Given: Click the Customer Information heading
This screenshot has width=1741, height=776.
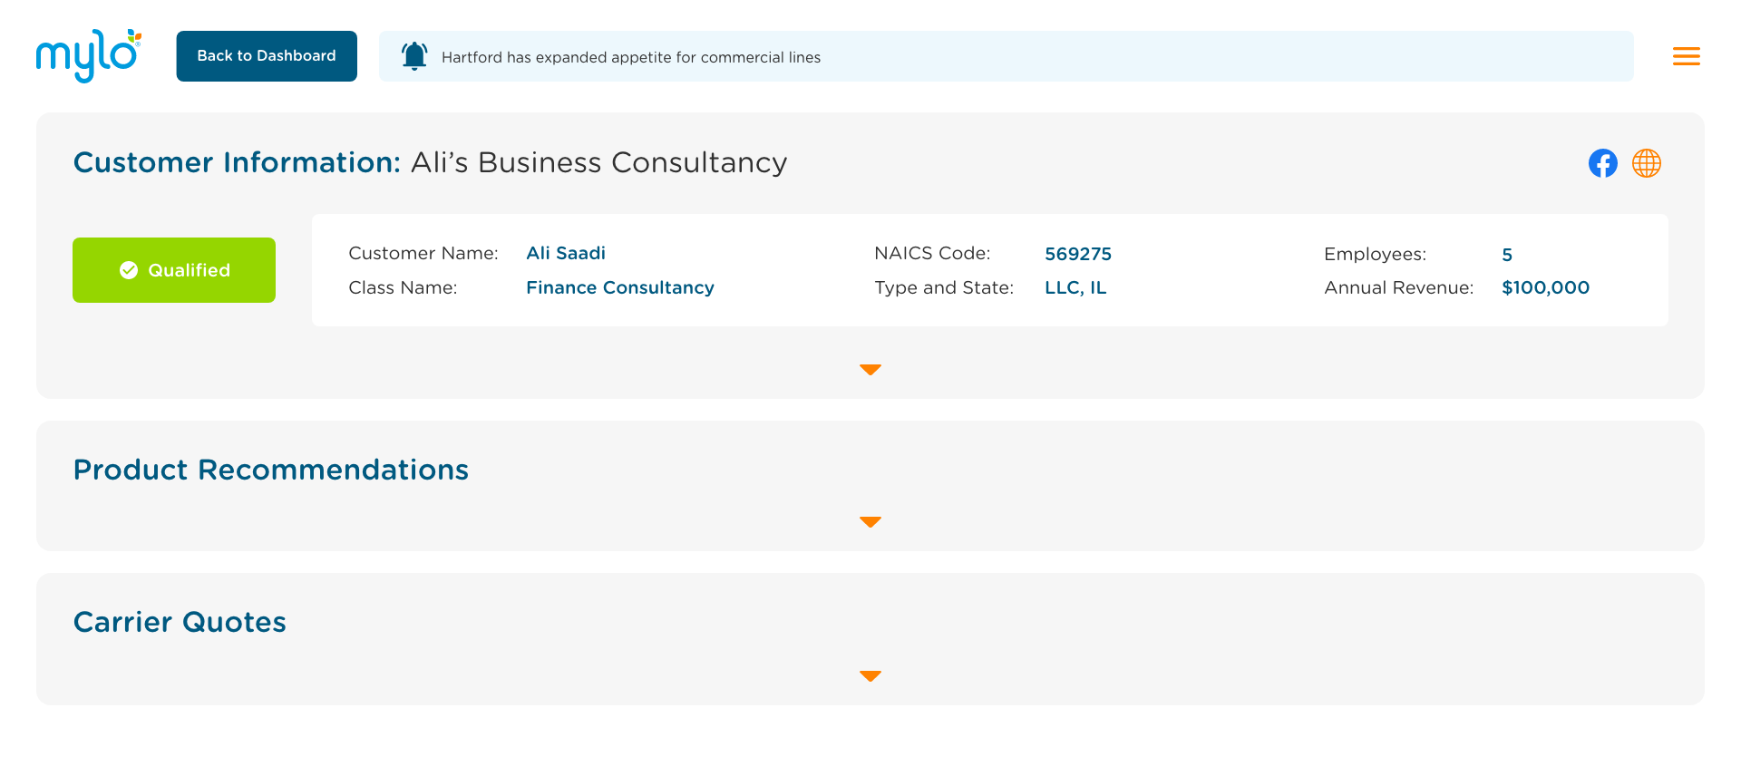Looking at the screenshot, I should [x=237, y=162].
